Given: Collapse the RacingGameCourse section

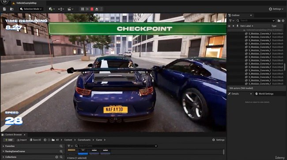Looking at the screenshot, I should click(x=3, y=152).
